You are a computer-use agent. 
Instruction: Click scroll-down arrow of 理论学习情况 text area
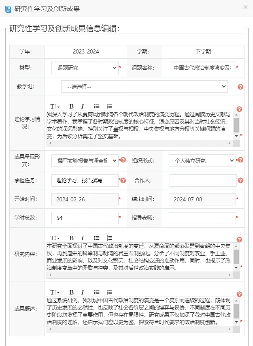[x=236, y=136]
